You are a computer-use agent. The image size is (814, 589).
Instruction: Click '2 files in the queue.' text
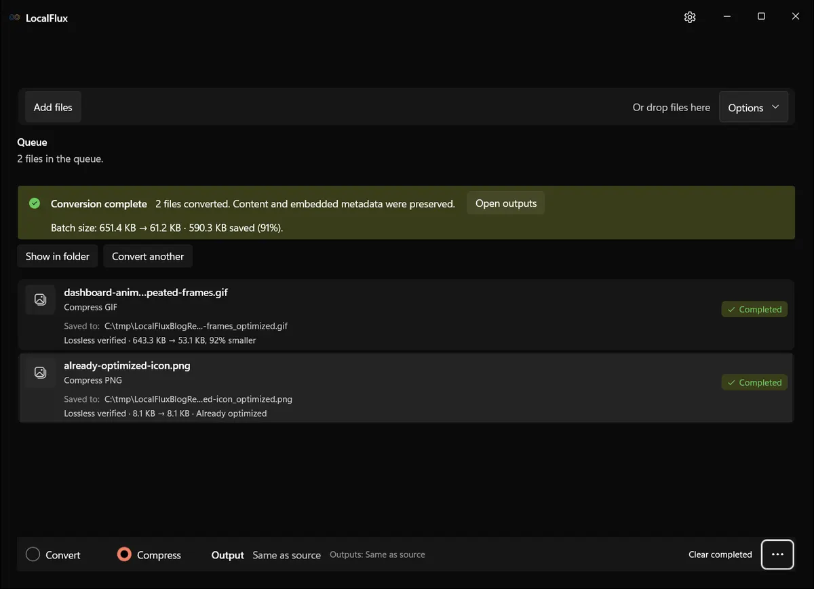tap(60, 159)
